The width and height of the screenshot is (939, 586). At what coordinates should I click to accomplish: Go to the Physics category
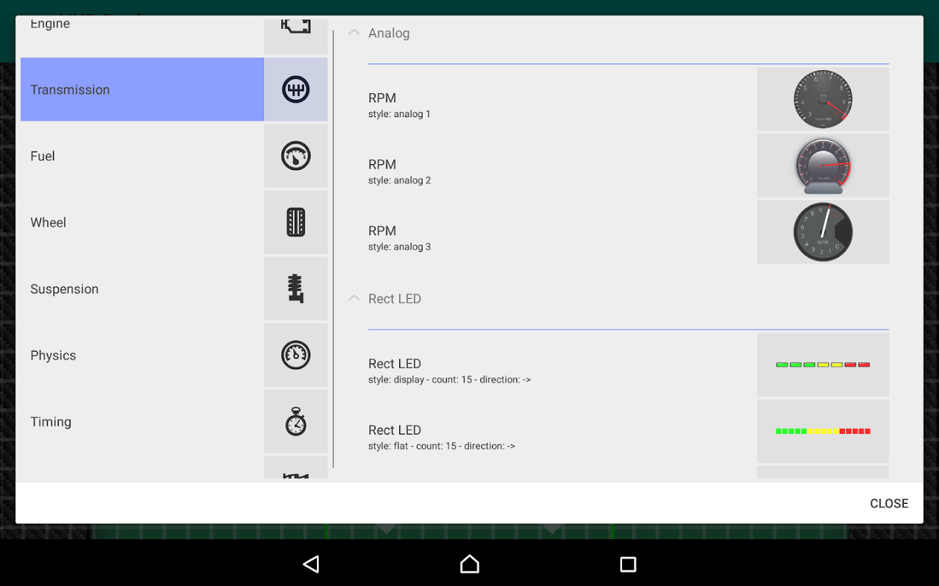coord(142,355)
